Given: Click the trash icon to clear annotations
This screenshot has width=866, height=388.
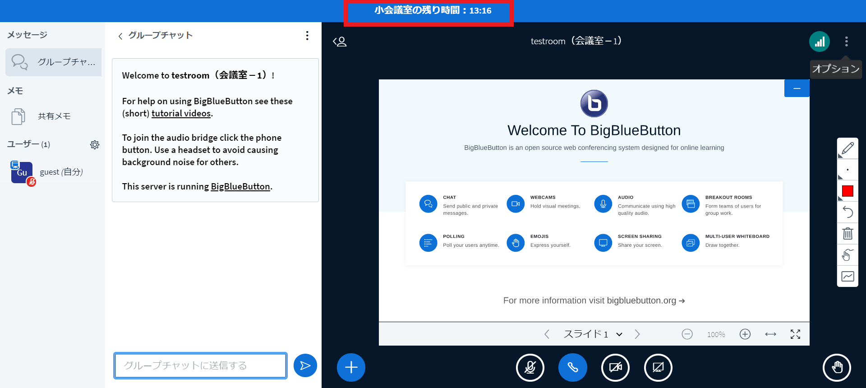Looking at the screenshot, I should [848, 233].
